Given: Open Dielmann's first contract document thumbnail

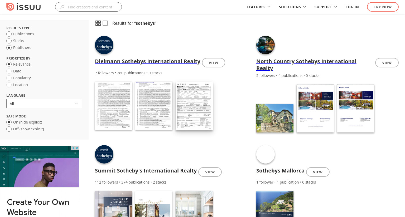Looking at the screenshot, I should (x=113, y=106).
